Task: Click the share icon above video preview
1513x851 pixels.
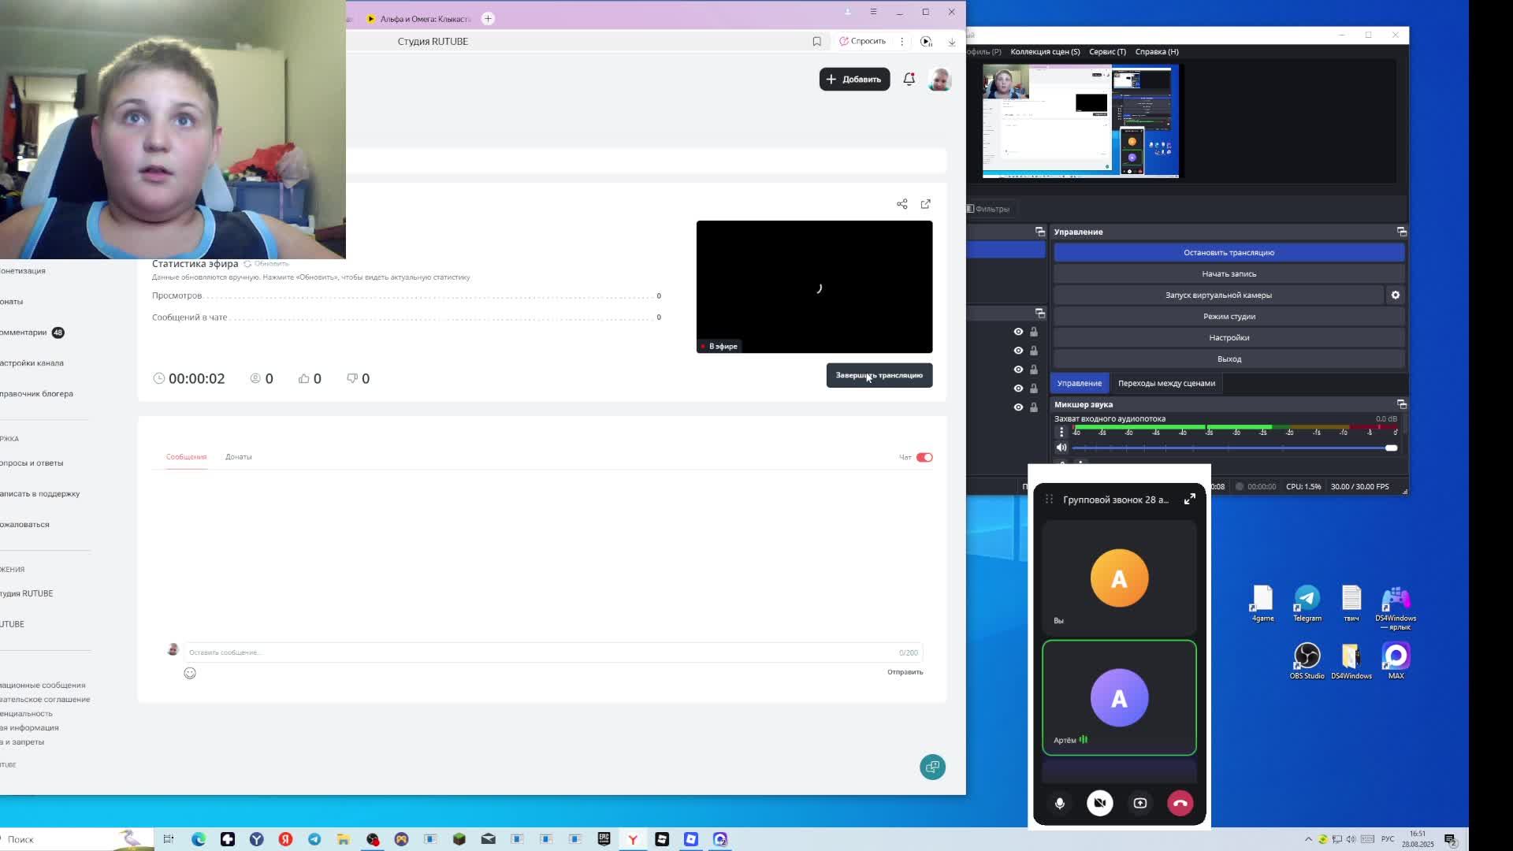Action: pyautogui.click(x=901, y=204)
